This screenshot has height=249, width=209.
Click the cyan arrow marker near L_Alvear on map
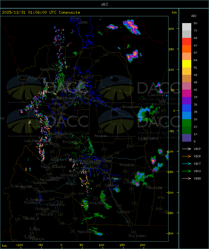(116, 180)
